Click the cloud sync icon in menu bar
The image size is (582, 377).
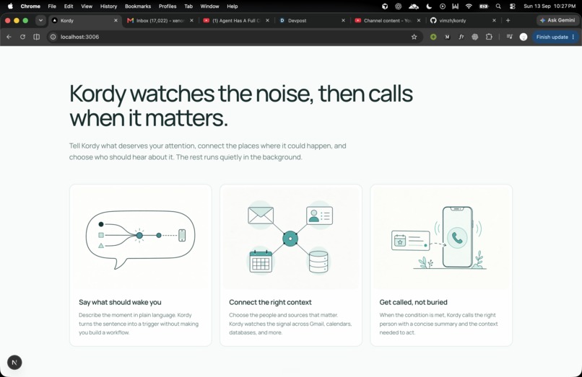[x=414, y=6]
